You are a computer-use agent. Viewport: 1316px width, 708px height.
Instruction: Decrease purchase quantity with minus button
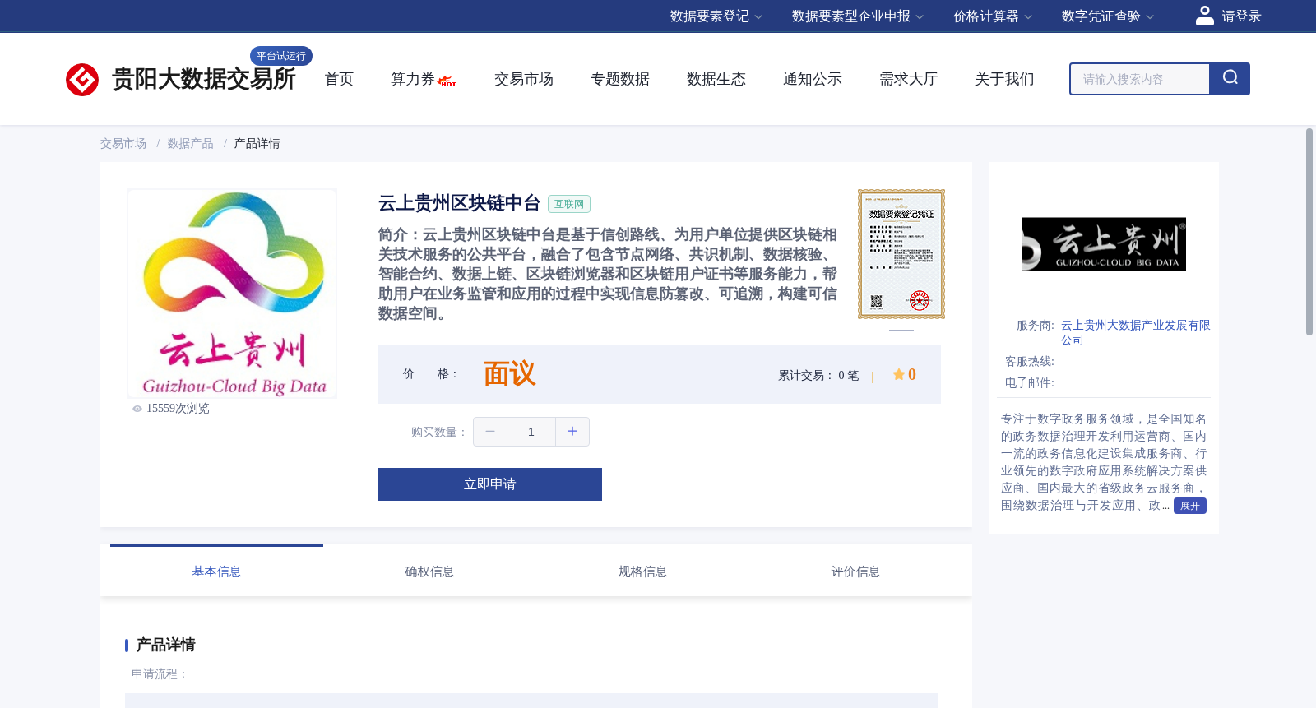tap(490, 432)
